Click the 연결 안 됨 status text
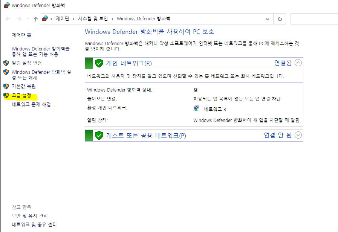338x232 pixels. [x=278, y=135]
